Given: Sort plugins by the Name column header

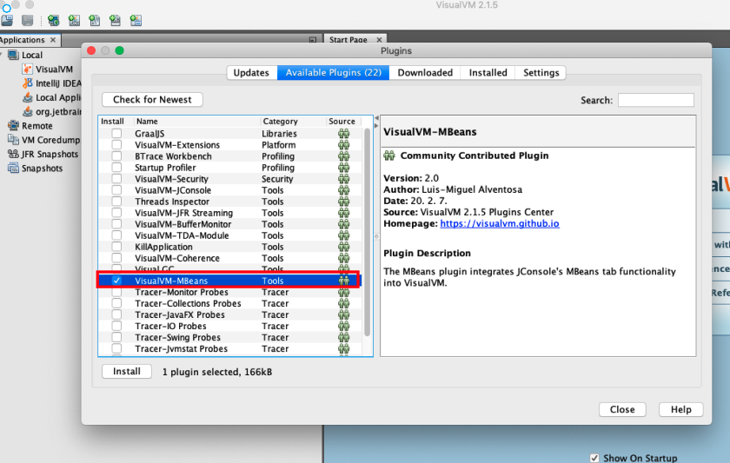Looking at the screenshot, I should coord(197,121).
